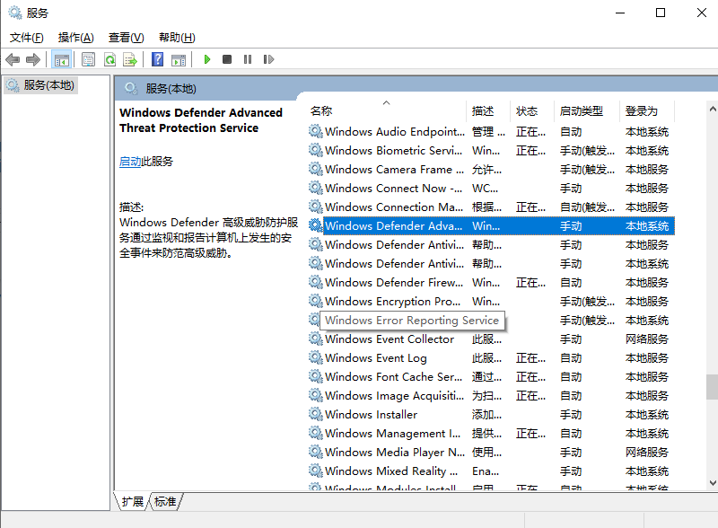Select Windows Image Acquisition service
Viewport: 718px width, 528px height.
click(x=491, y=395)
